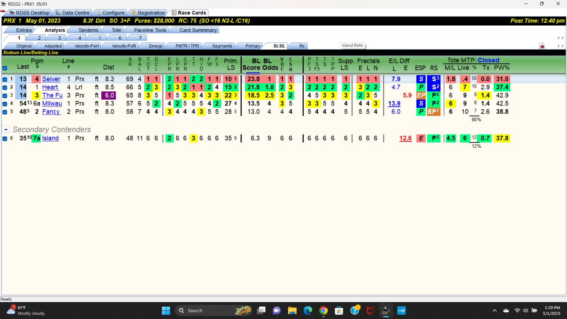Image resolution: width=567 pixels, height=319 pixels.
Task: Click the BL Score column header
Action: tap(251, 64)
